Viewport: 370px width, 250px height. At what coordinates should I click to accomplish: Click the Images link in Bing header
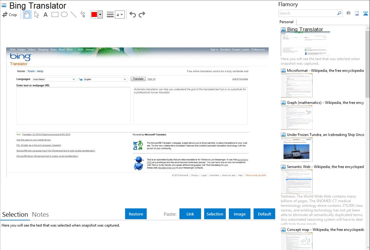pos(22,50)
